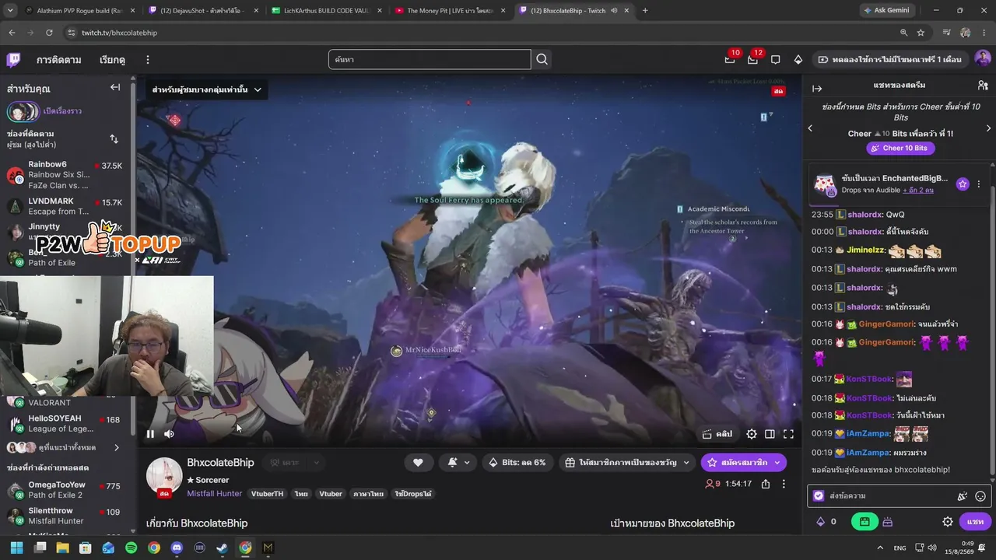Show the next chat cheer banner with right arrow
Image resolution: width=996 pixels, height=560 pixels.
(x=988, y=128)
